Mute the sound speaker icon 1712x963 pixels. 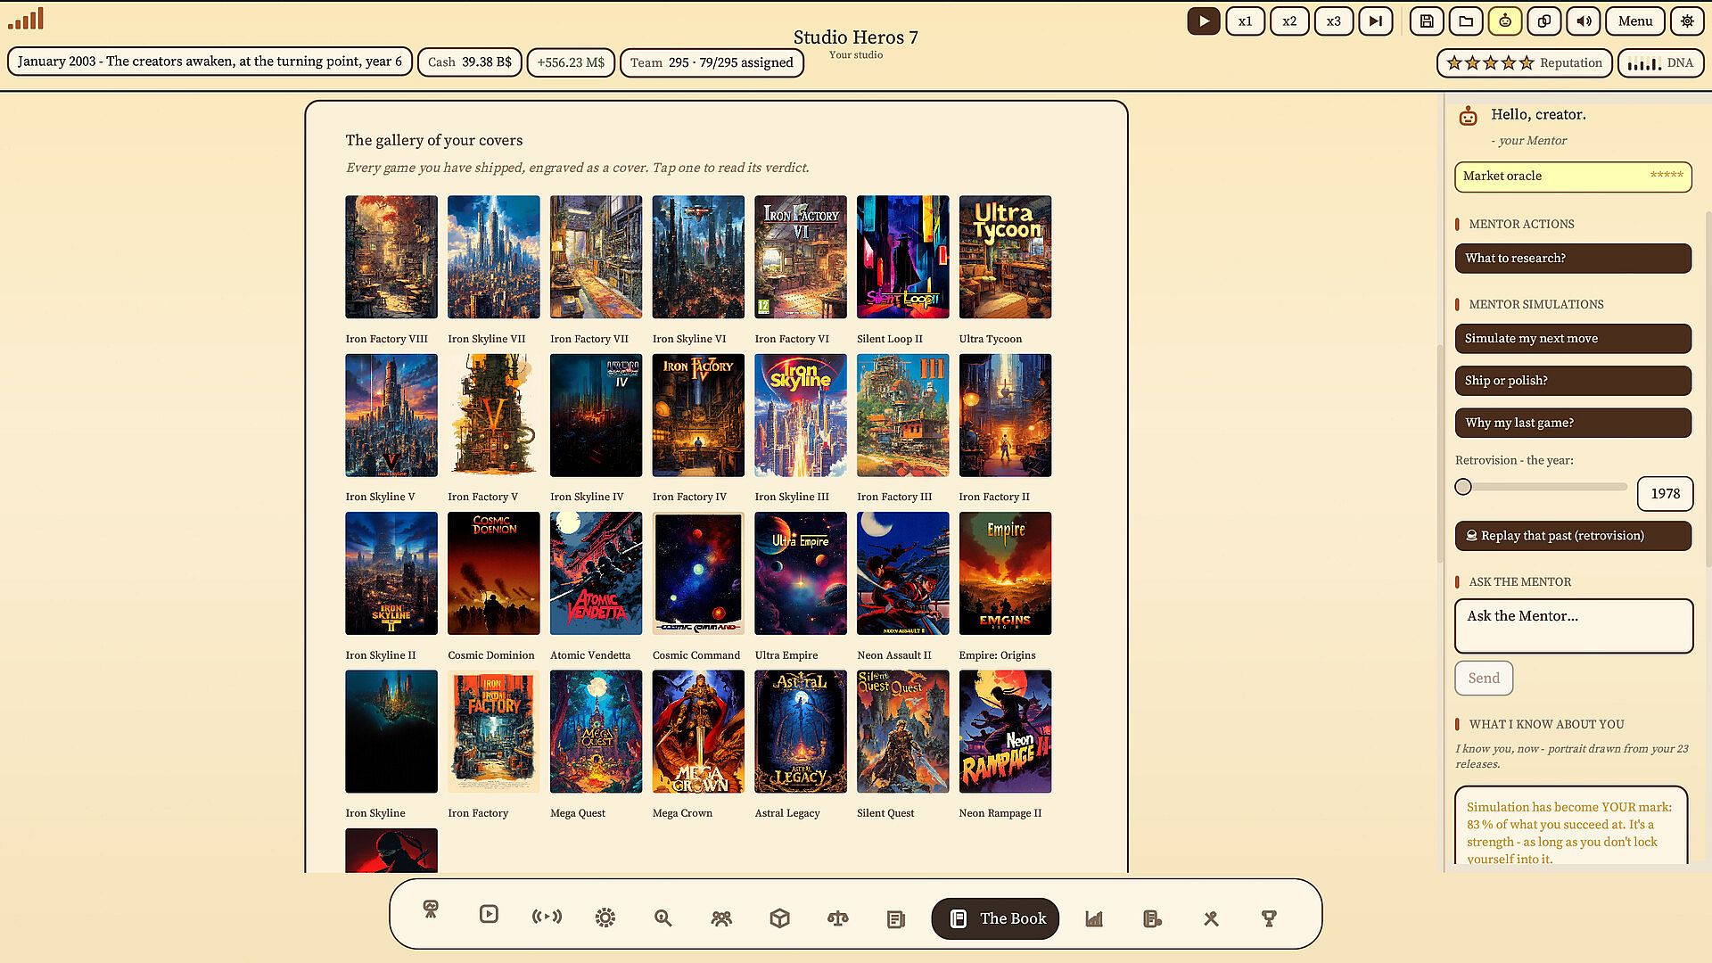point(1584,21)
